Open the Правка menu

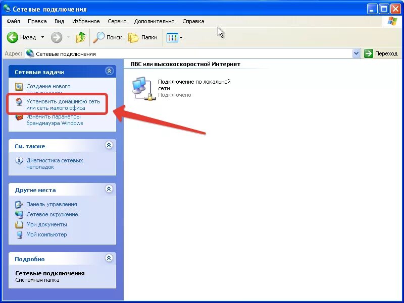(37, 21)
